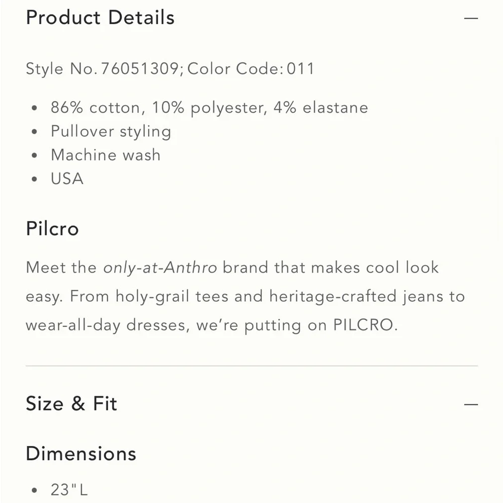Select the Color Code 011 text

point(250,69)
